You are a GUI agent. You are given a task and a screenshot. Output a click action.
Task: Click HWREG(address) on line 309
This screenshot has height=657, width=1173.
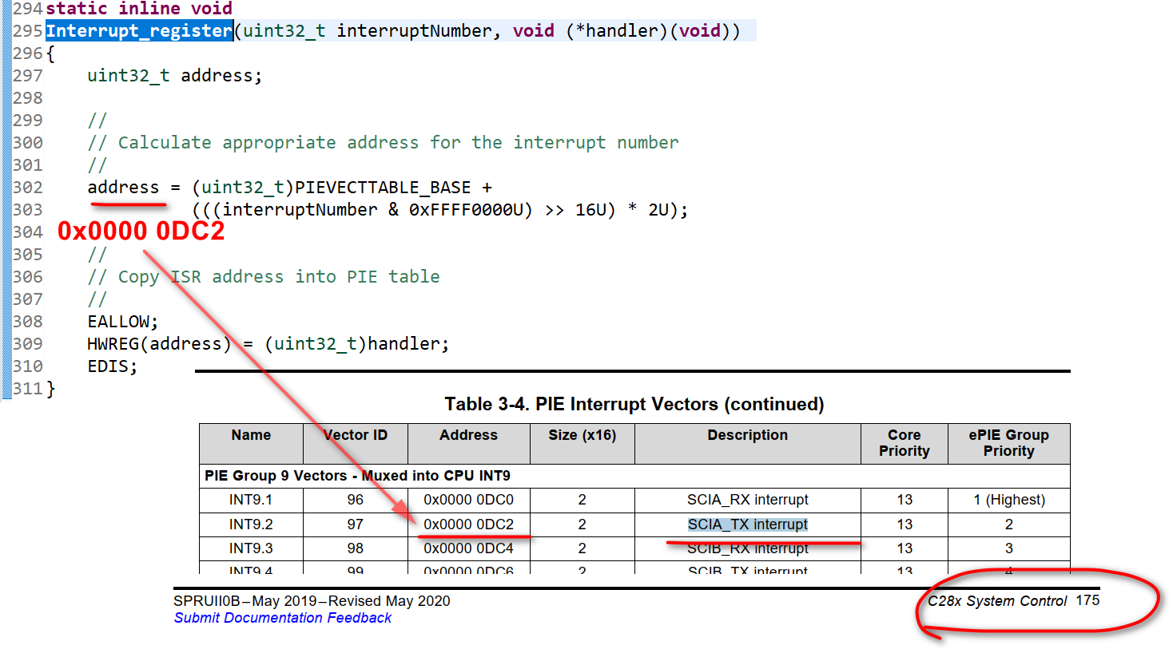pyautogui.click(x=159, y=344)
